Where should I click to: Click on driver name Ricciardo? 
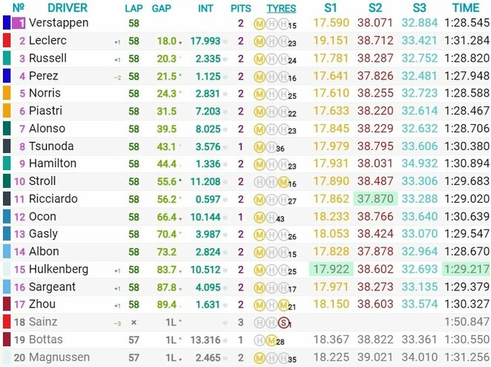click(x=53, y=198)
